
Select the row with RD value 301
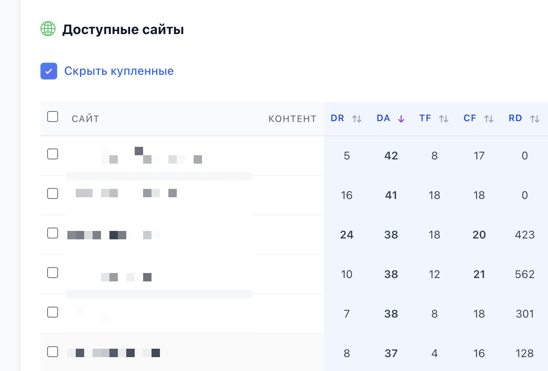click(x=53, y=312)
